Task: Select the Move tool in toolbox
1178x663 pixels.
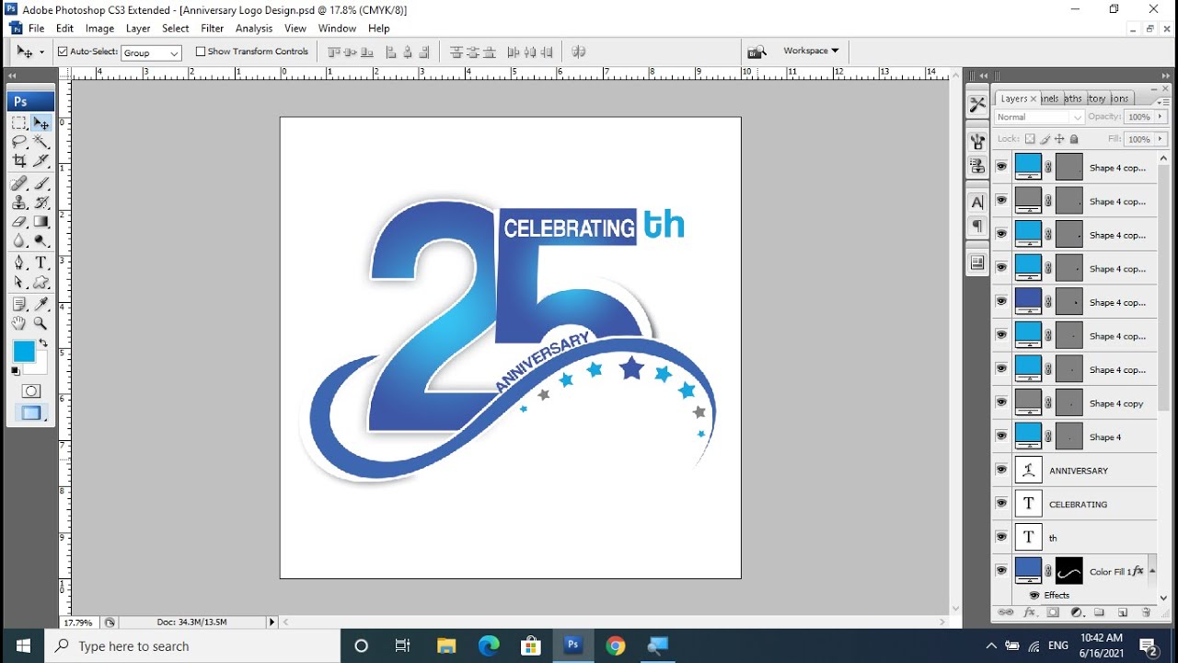Action: [41, 122]
